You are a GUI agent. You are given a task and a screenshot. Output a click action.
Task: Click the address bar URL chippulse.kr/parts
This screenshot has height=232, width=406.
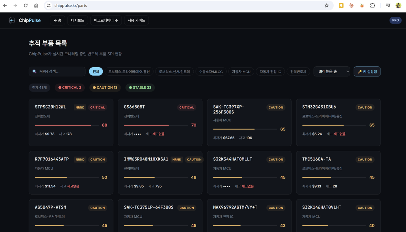point(70,5)
